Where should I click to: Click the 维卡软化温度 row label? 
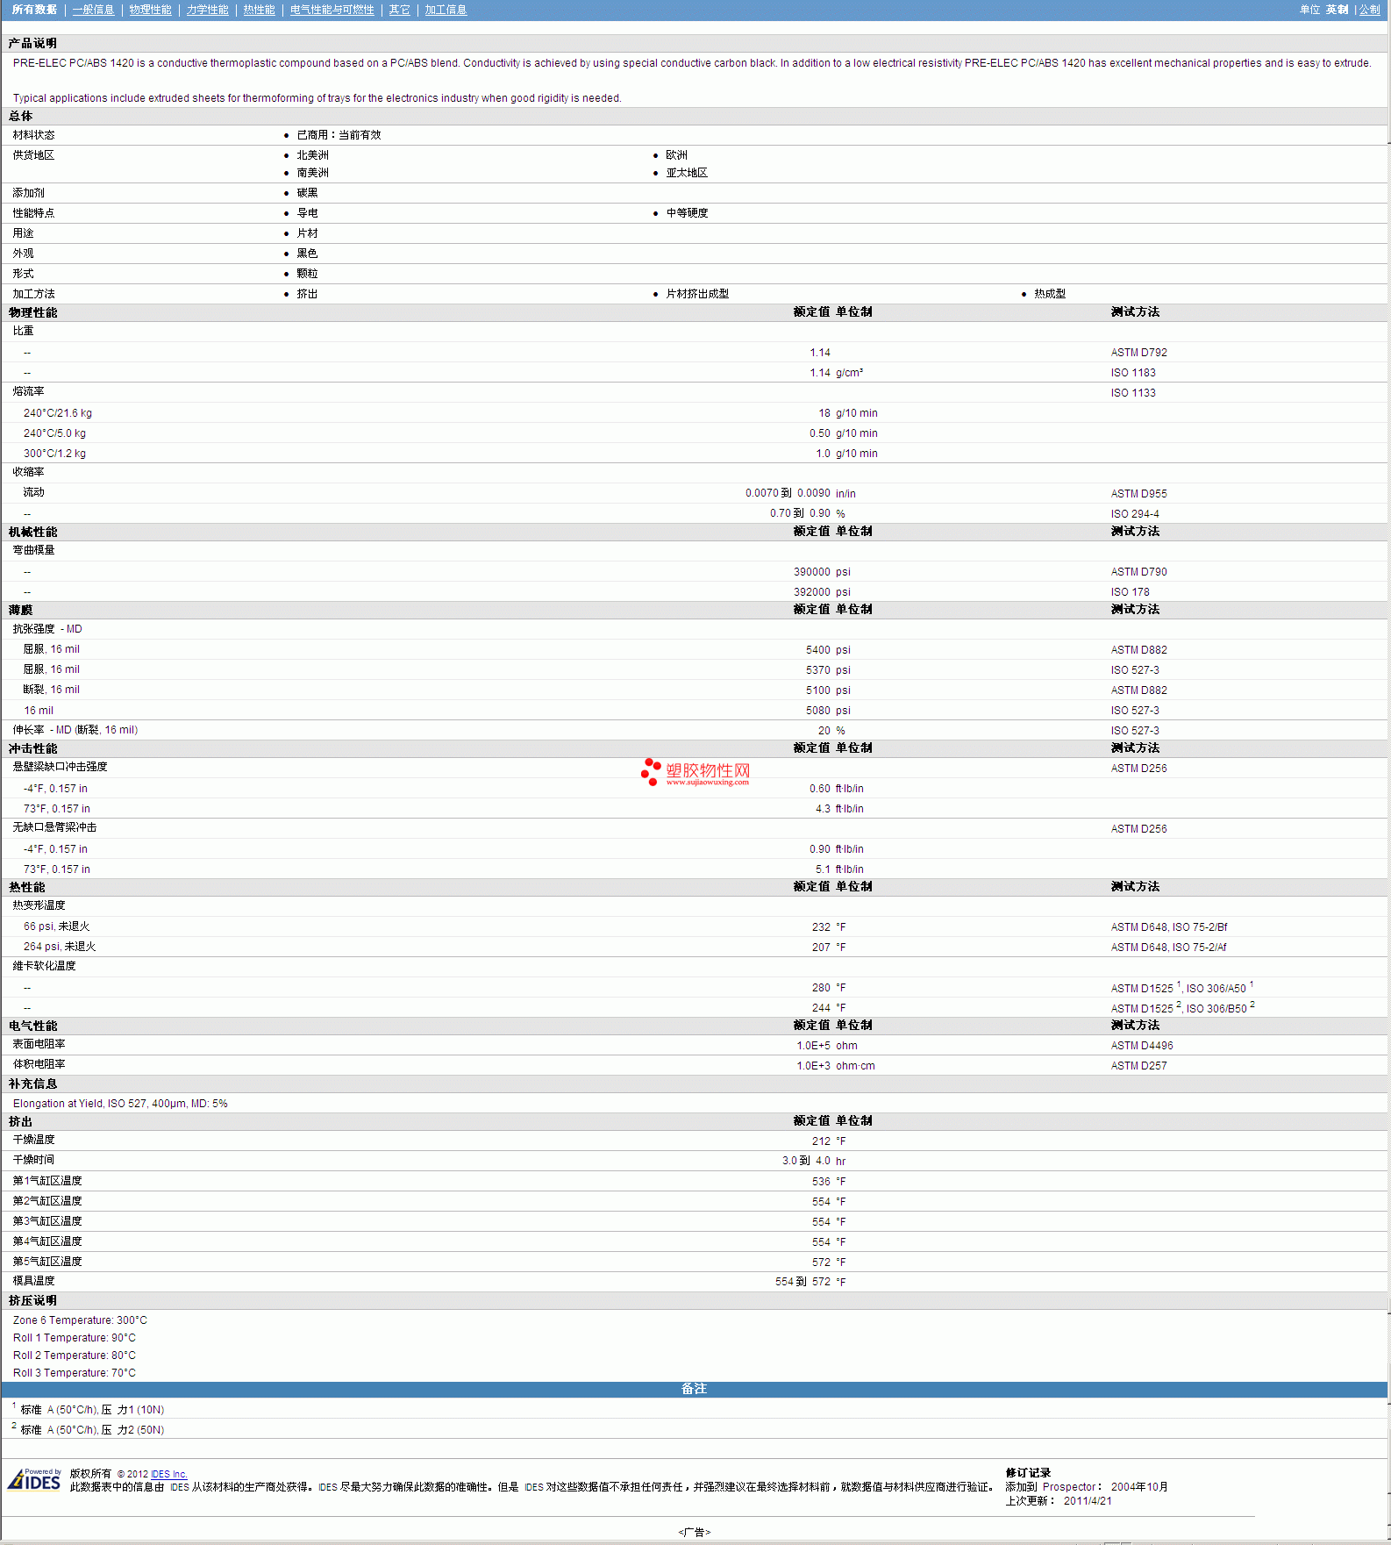(x=44, y=966)
